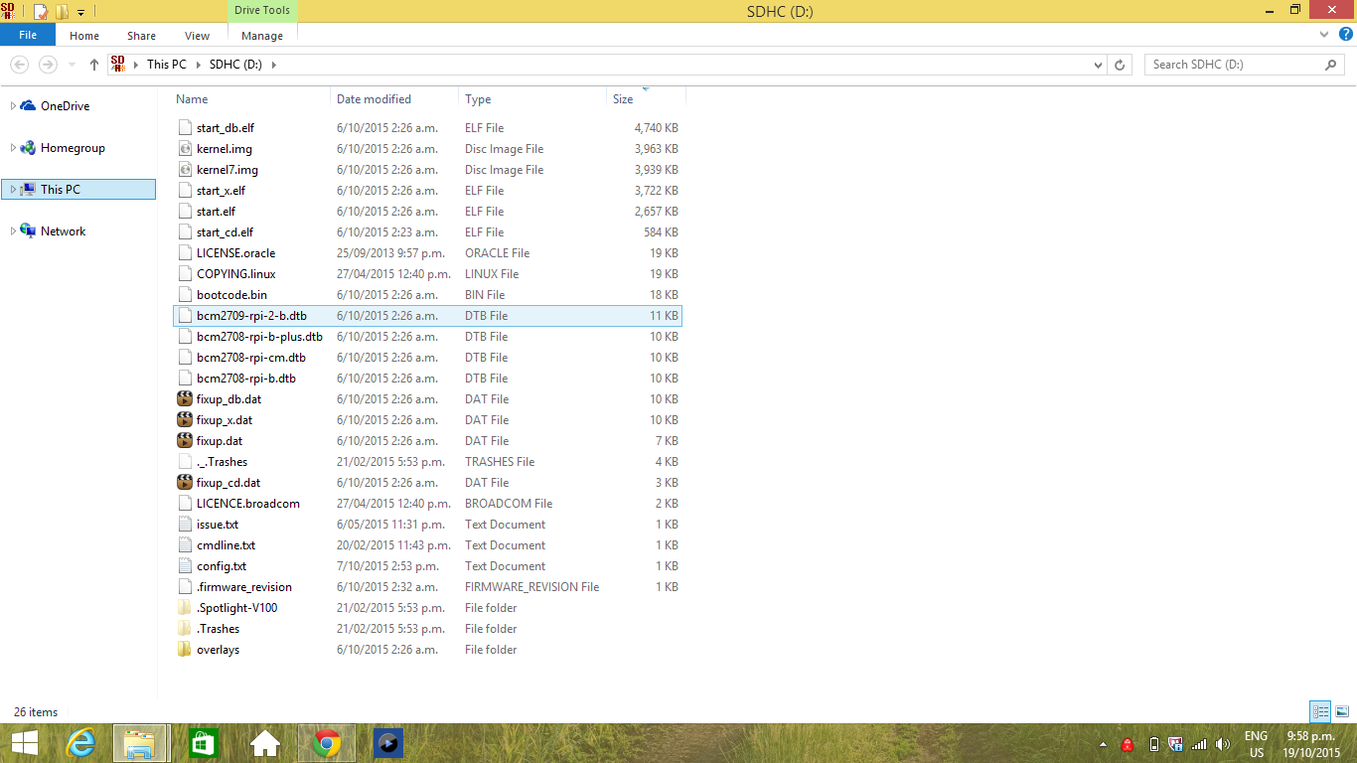Image resolution: width=1357 pixels, height=763 pixels.
Task: Select OneDrive in the navigation pane
Action: point(65,106)
